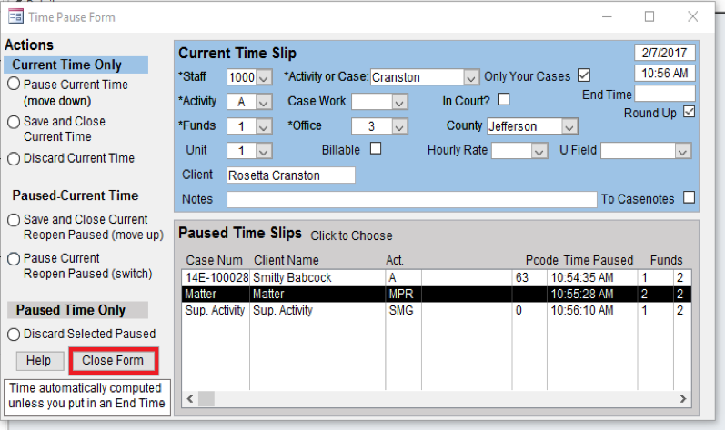Click the Time Pause Form window icon
Screen dimensions: 725x430
14,16
